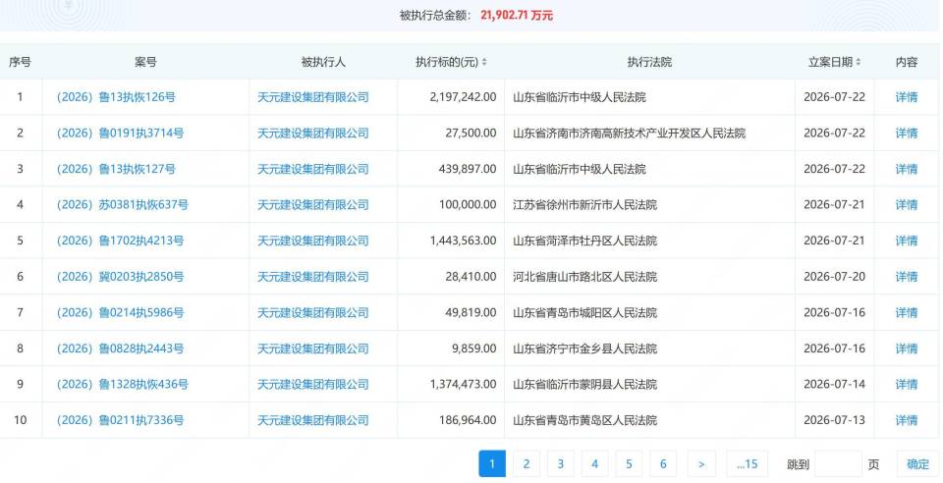
Task: Click 天元建设集团有限公司 in row 6
Action: [x=312, y=276]
